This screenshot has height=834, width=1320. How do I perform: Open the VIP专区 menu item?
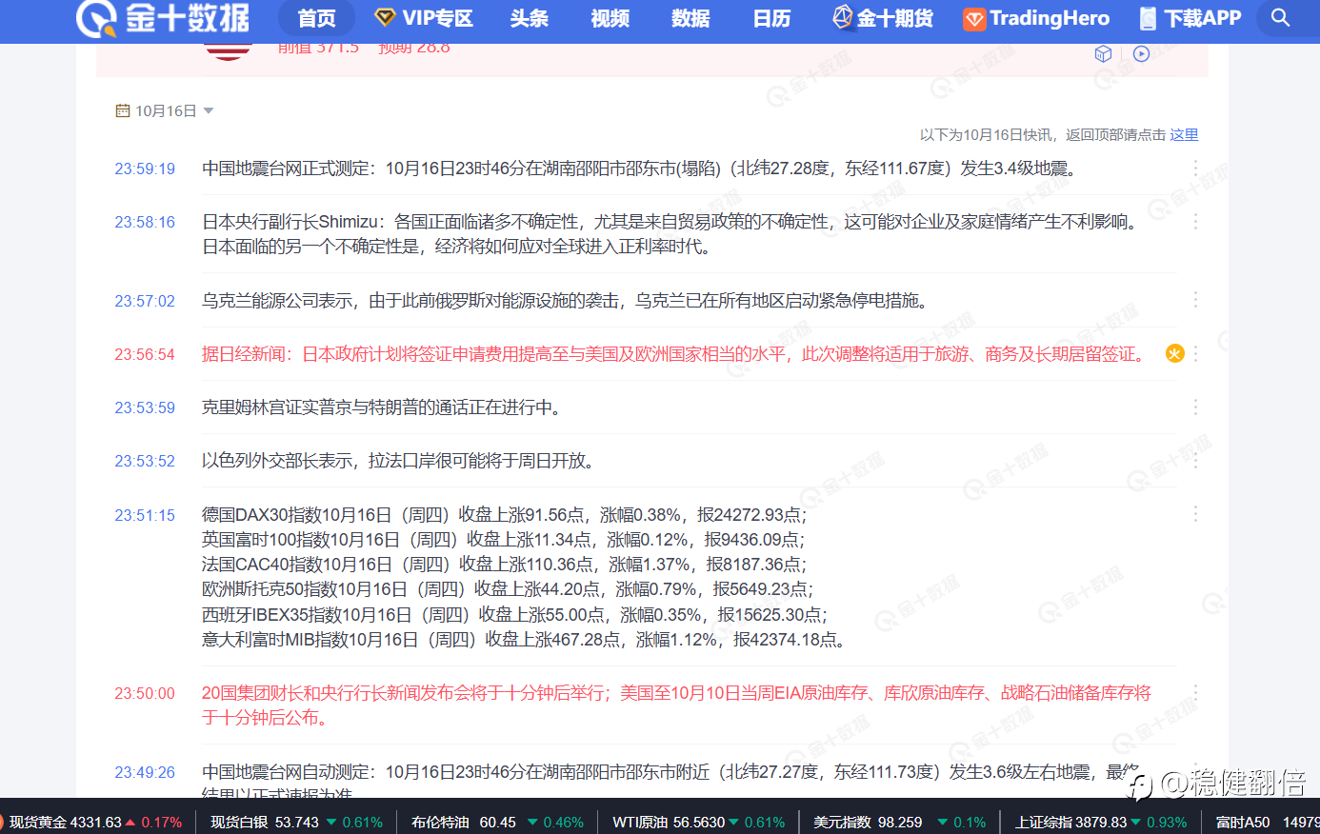coord(424,18)
